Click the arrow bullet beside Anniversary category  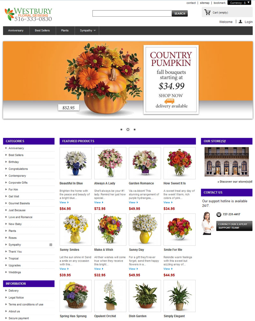[x=6, y=148]
